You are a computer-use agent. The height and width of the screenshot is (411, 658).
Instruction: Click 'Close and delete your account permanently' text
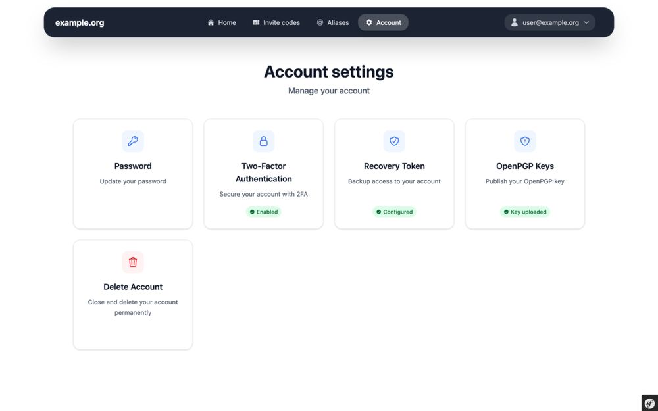[133, 307]
